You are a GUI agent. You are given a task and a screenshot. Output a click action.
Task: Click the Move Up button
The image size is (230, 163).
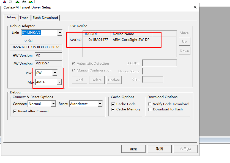click(184, 42)
